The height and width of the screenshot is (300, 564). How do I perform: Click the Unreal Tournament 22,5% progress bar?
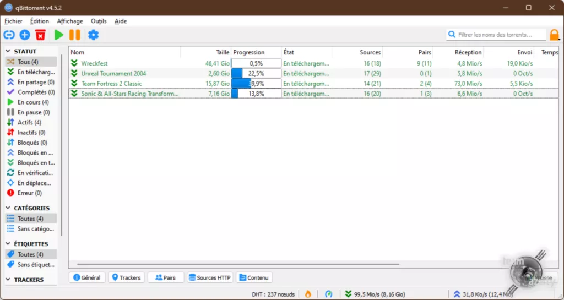[x=256, y=73]
